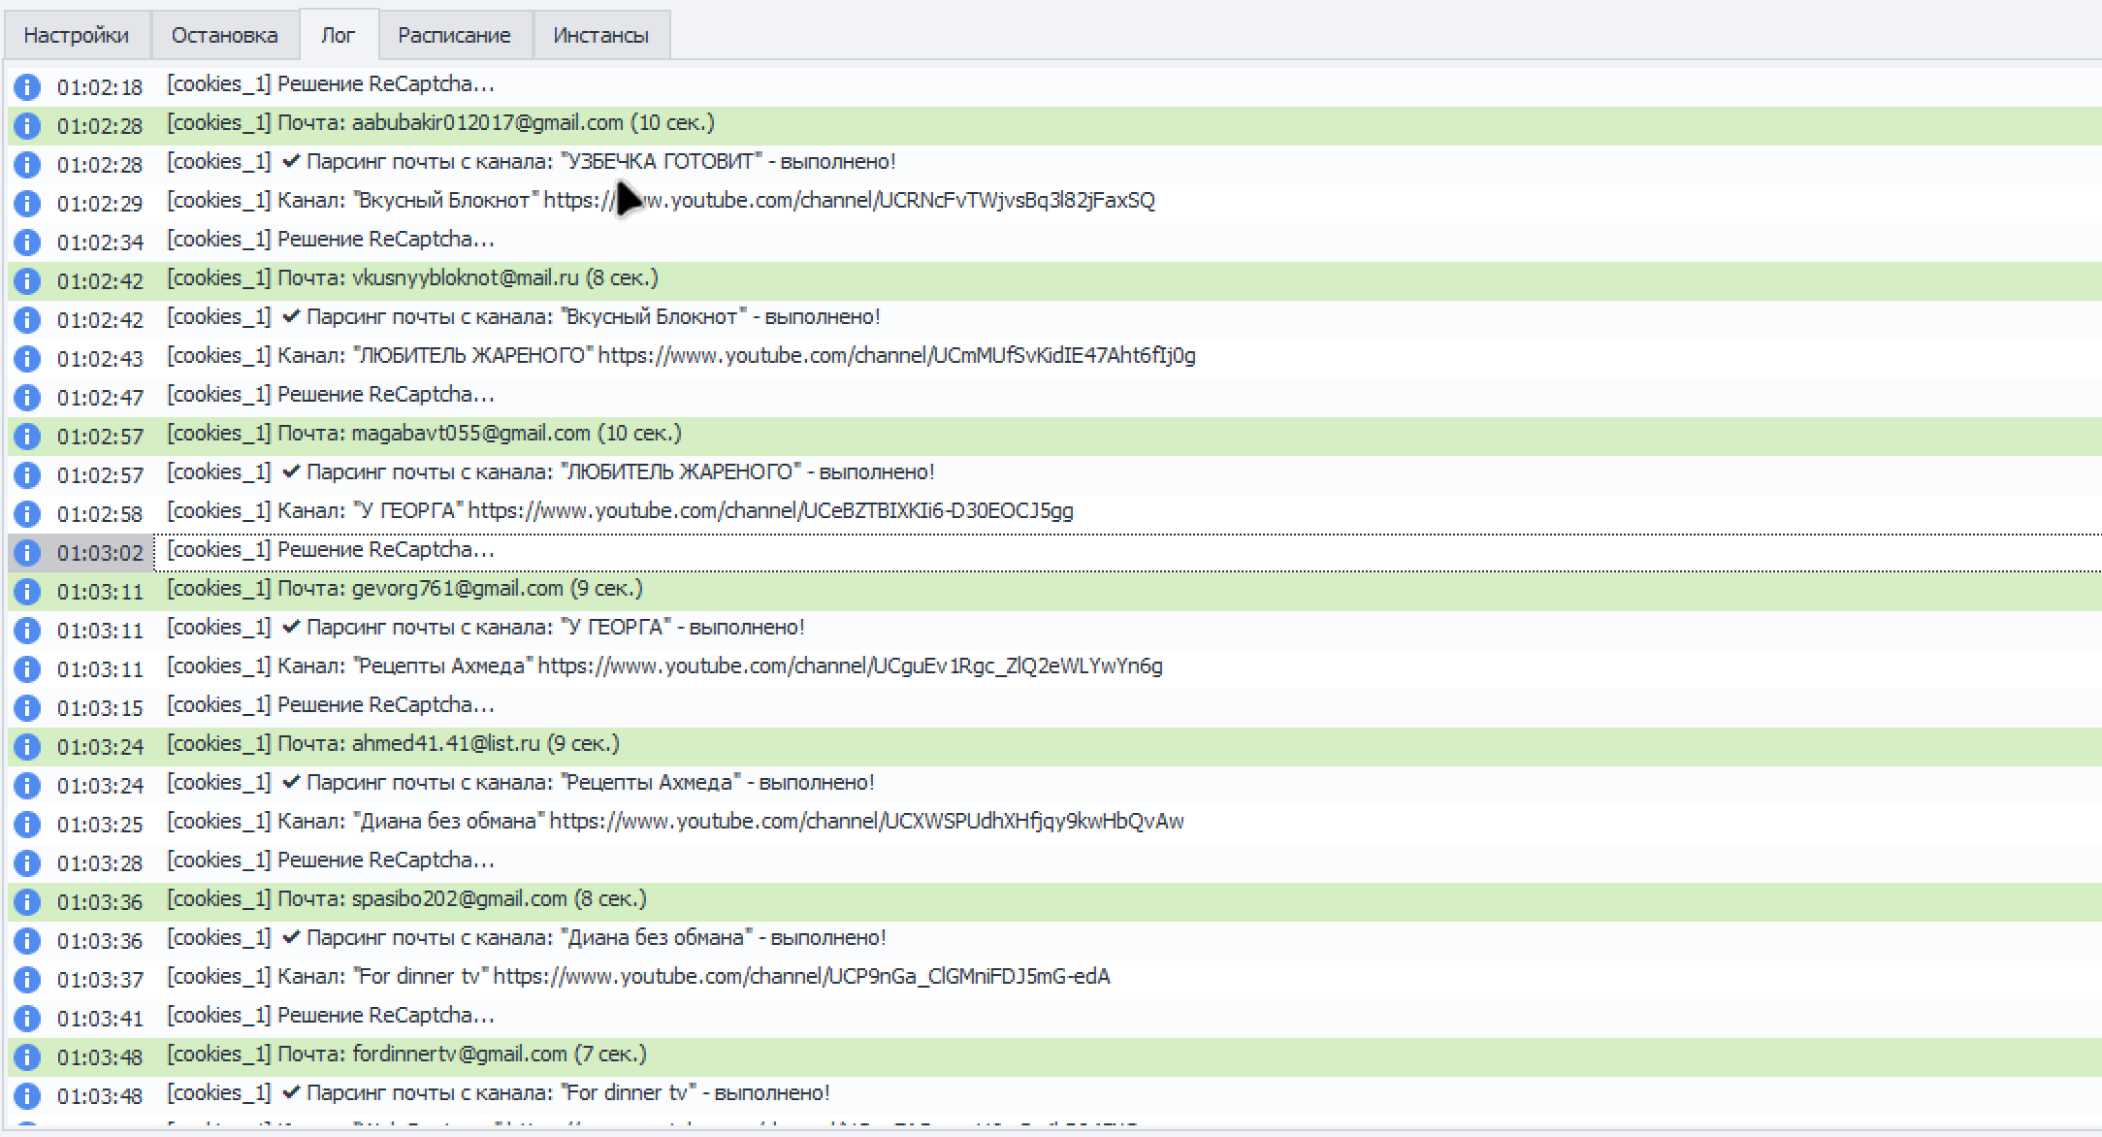The width and height of the screenshot is (2102, 1137).
Task: Select the Вкусный Блокнот channel URL log line
Action: click(x=660, y=201)
